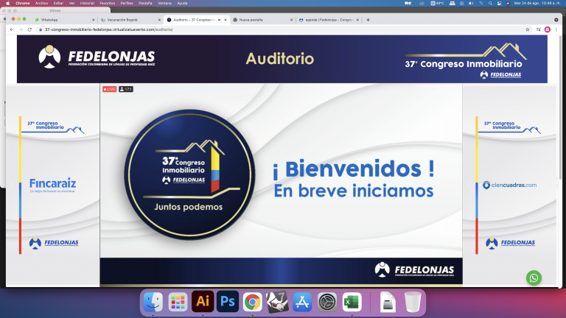Open the Favoritos menu
The height and width of the screenshot is (318, 566).
point(107,3)
